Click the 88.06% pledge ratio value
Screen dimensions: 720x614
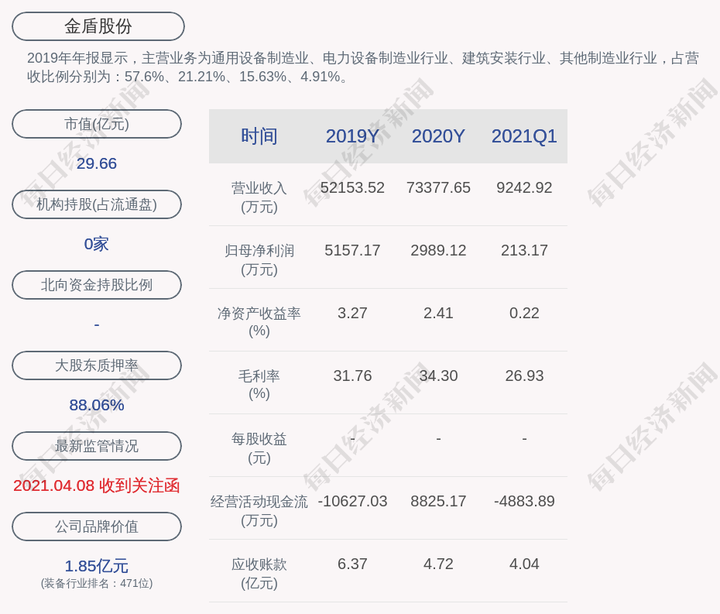(97, 405)
